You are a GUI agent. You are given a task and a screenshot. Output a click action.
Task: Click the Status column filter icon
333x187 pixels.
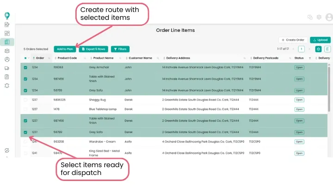[310, 58]
